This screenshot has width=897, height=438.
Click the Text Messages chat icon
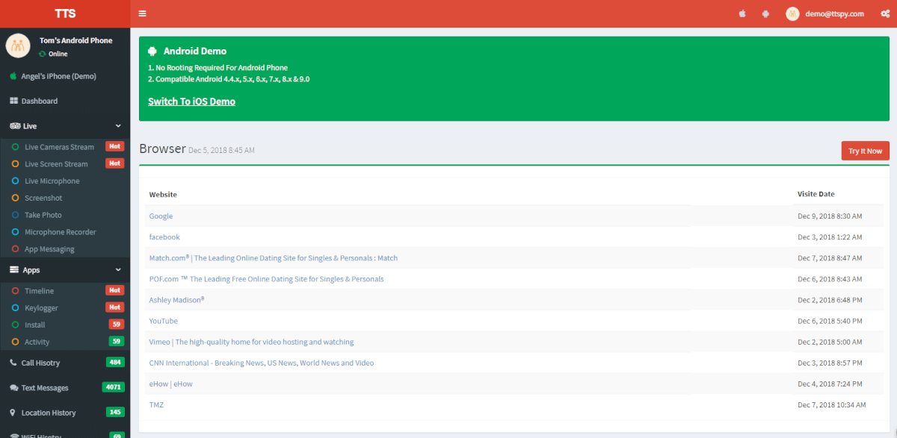[x=14, y=388]
